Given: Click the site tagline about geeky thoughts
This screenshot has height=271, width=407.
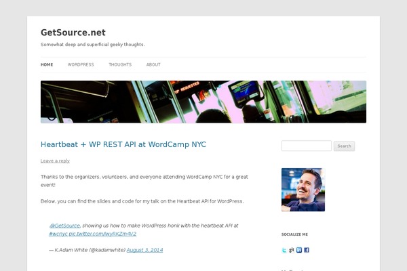Looking at the screenshot, I should (93, 45).
